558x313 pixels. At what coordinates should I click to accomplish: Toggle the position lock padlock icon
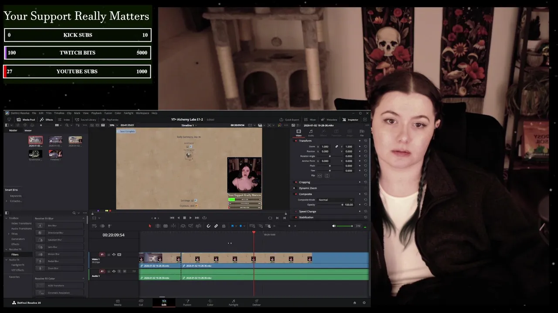pyautogui.click(x=224, y=226)
